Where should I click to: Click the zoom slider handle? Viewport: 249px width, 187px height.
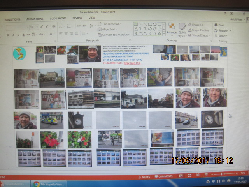click(221, 174)
